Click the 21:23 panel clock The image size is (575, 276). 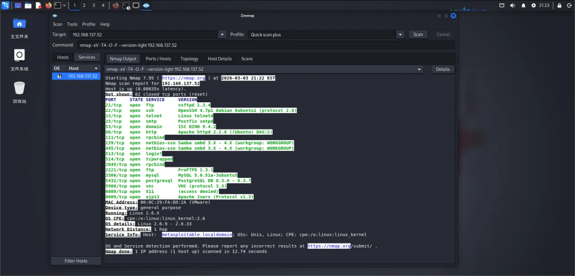tap(545, 5)
